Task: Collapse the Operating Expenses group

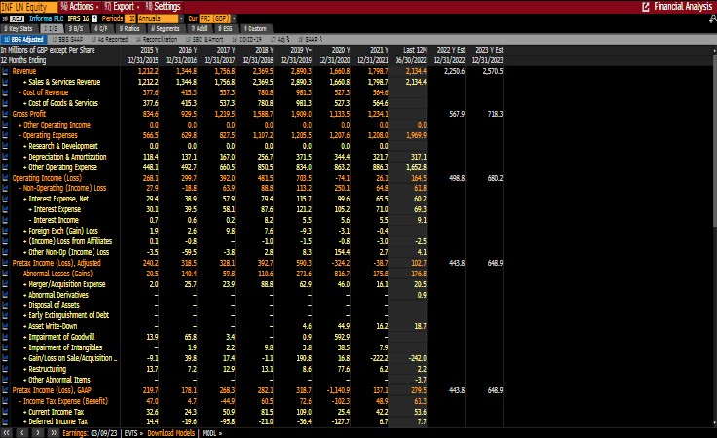Action: 20,135
